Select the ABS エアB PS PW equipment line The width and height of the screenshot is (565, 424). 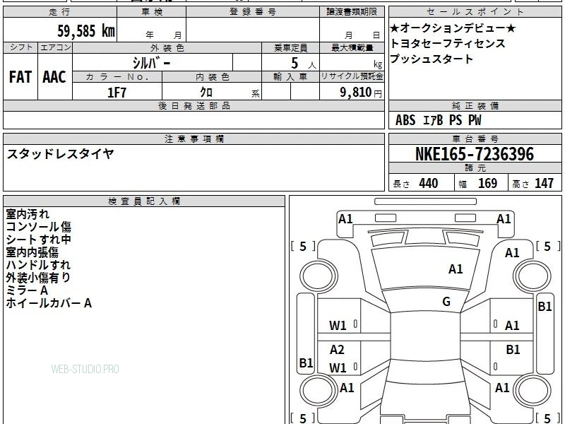click(438, 120)
